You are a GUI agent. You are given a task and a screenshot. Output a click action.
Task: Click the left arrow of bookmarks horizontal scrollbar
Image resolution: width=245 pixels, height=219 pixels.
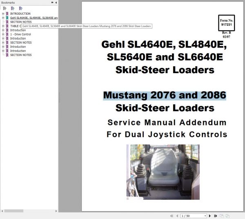[2, 211]
